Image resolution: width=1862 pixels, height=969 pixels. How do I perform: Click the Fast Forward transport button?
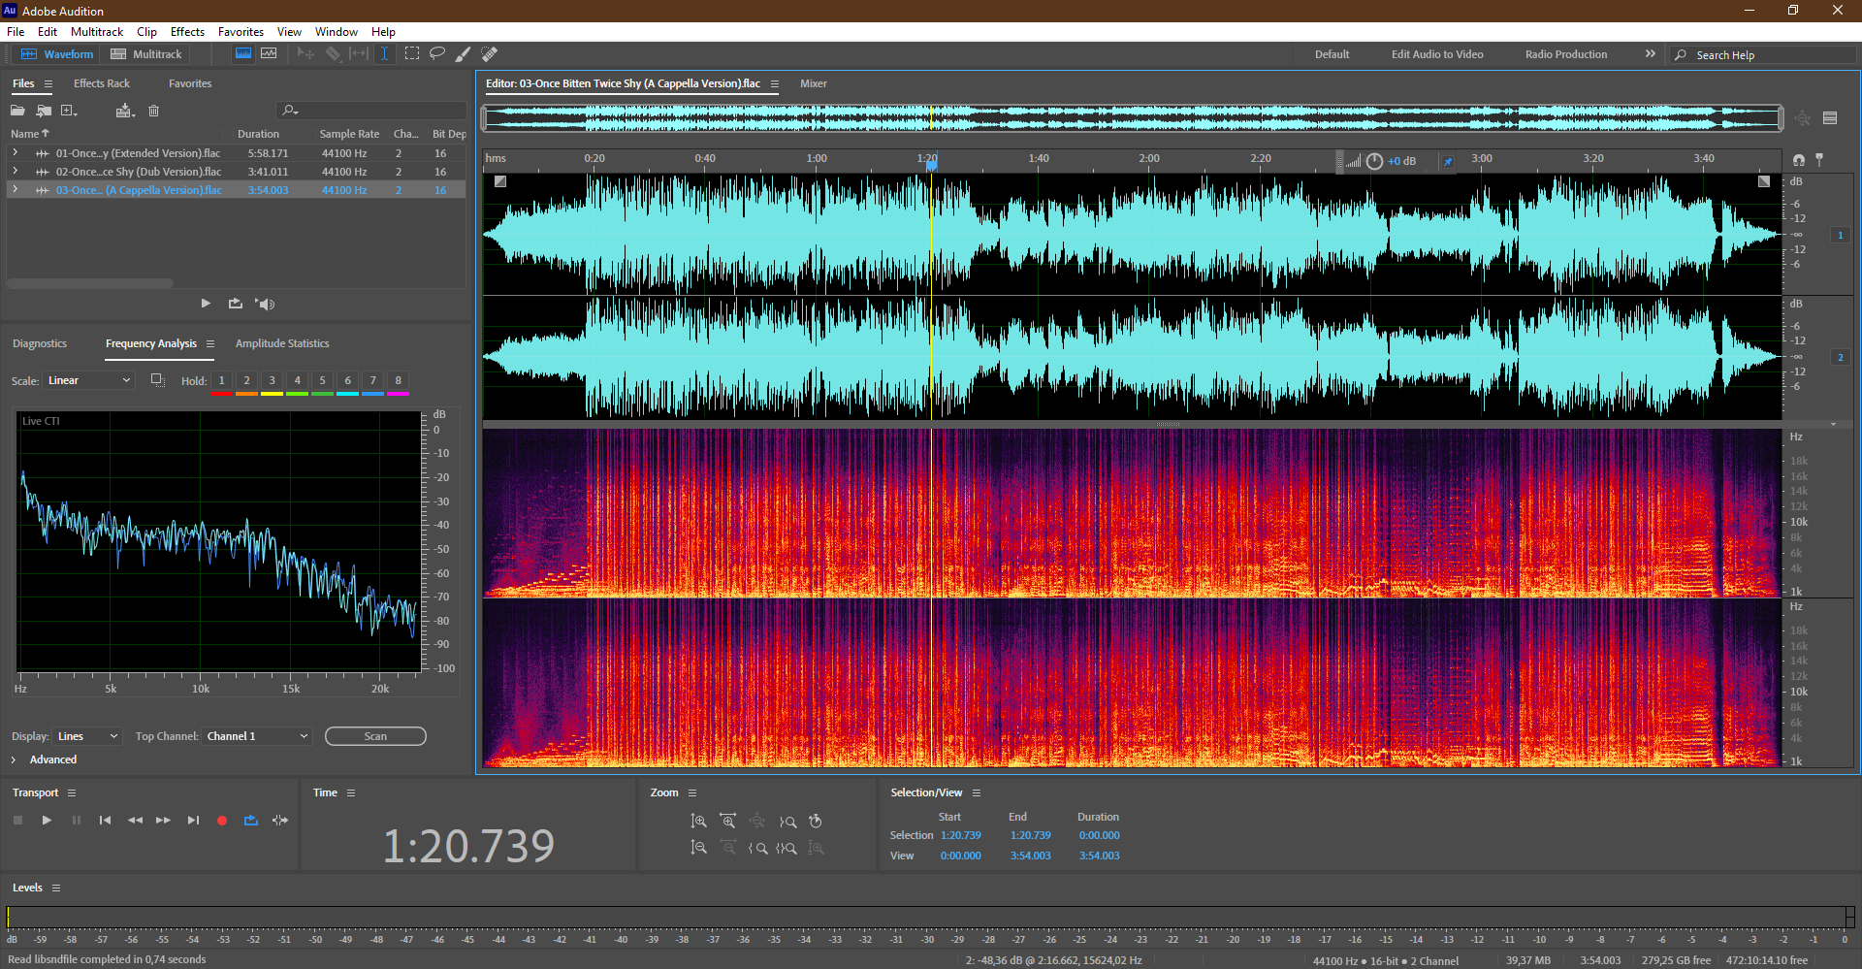tap(164, 821)
